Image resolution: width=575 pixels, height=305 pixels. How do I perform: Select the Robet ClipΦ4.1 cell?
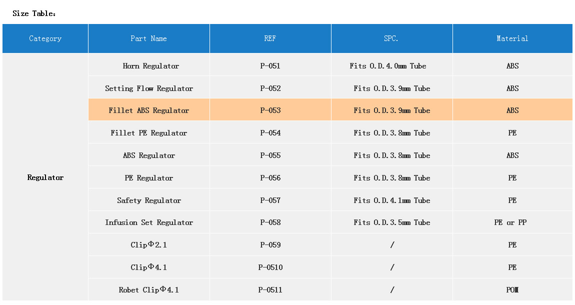[149, 290]
